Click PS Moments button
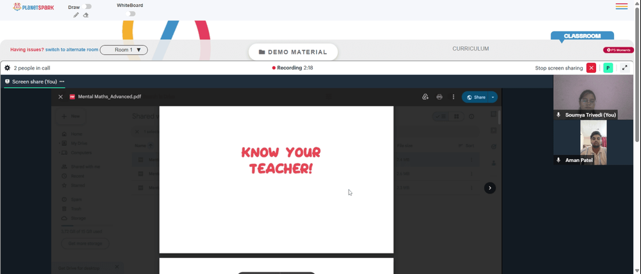Screen dimensions: 641x274 coord(619,50)
